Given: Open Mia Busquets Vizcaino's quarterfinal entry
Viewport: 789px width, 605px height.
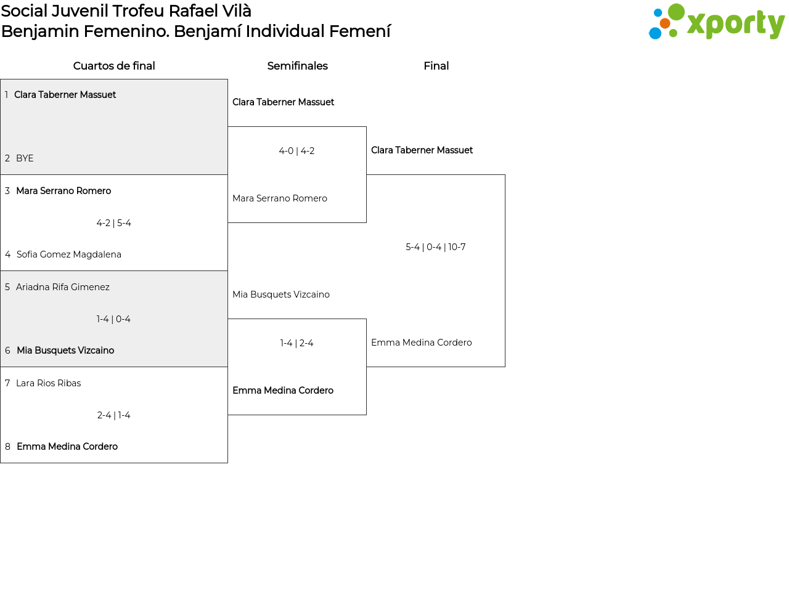Looking at the screenshot, I should pos(65,351).
